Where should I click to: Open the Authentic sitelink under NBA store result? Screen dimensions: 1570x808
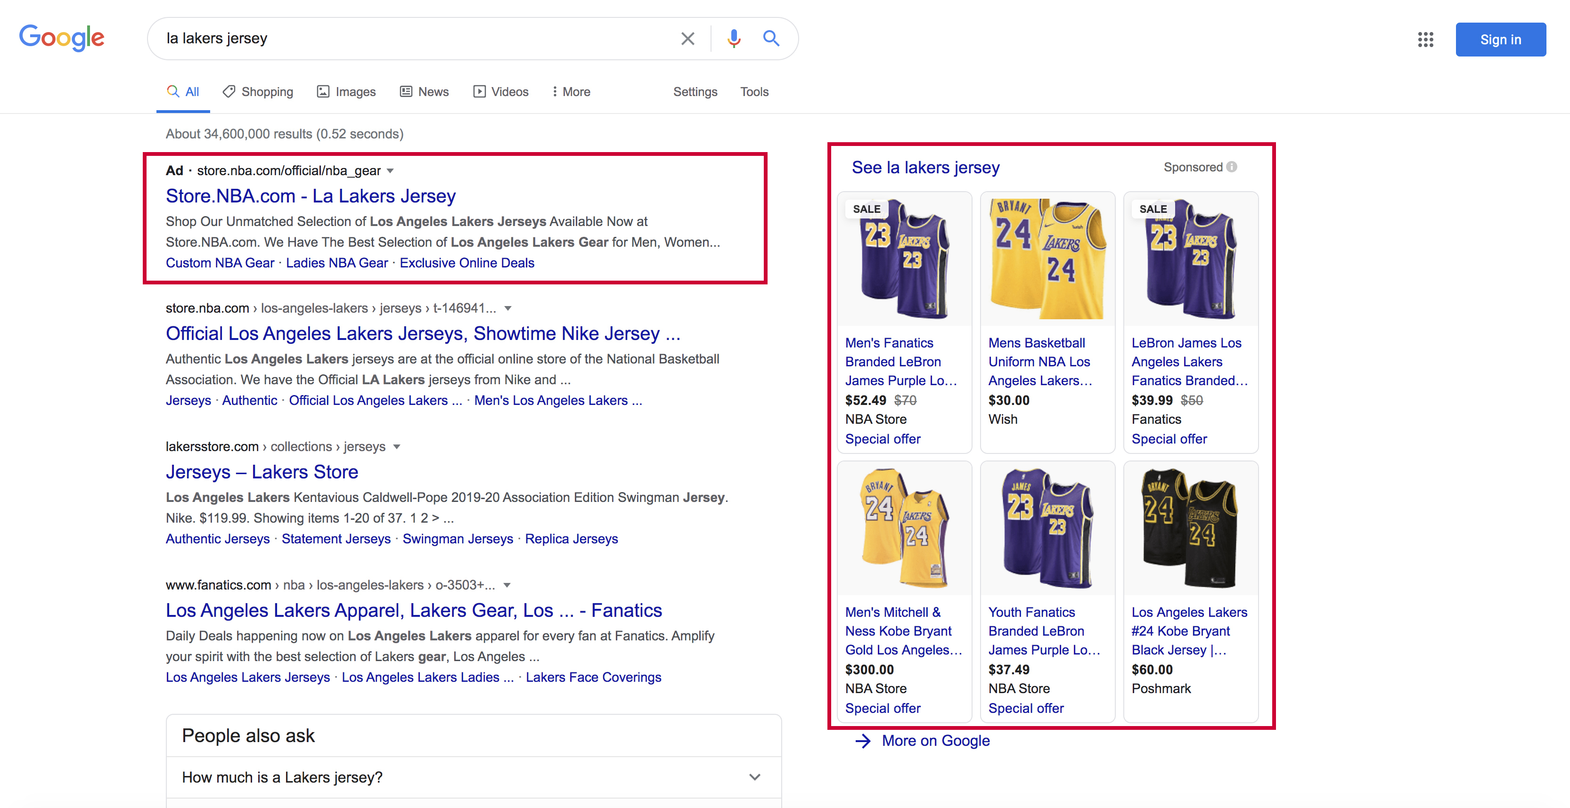249,401
